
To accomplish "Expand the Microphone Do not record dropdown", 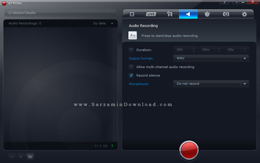I will (x=211, y=84).
